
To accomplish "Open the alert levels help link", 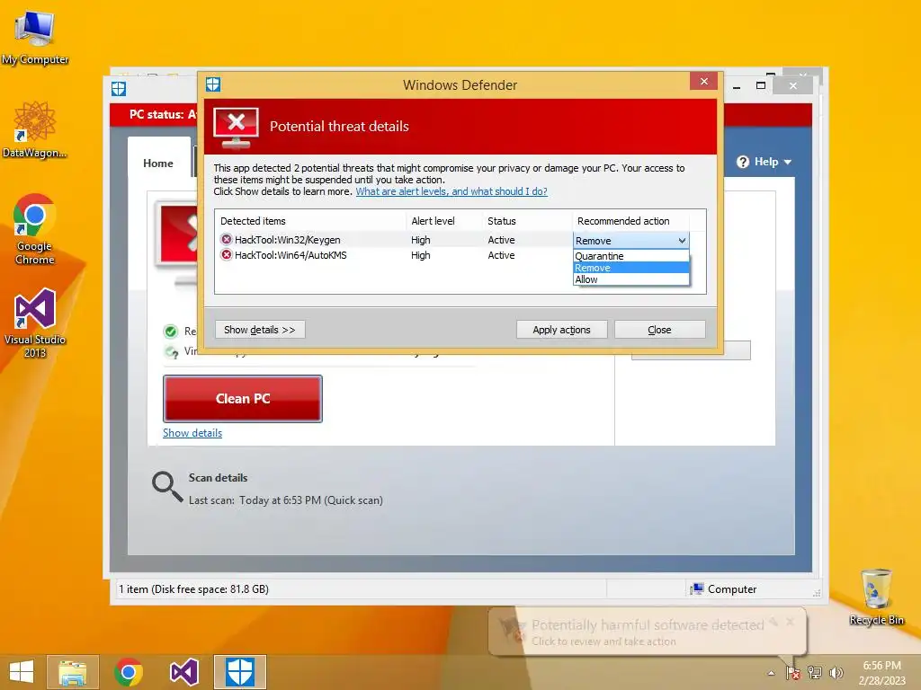I will pyautogui.click(x=452, y=191).
